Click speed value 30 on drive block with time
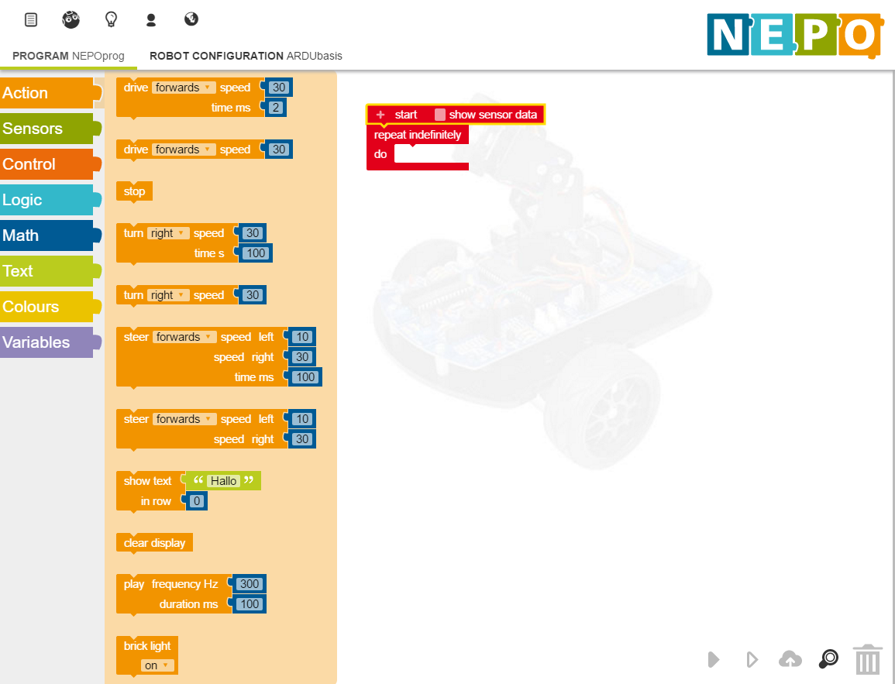 (x=278, y=88)
